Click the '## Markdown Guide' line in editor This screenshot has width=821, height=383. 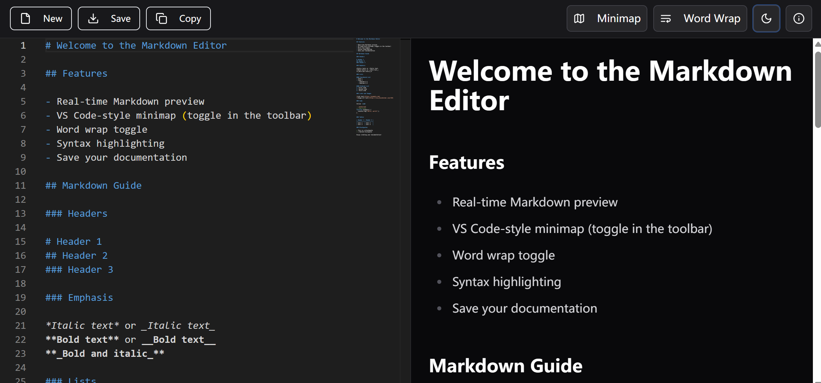93,185
